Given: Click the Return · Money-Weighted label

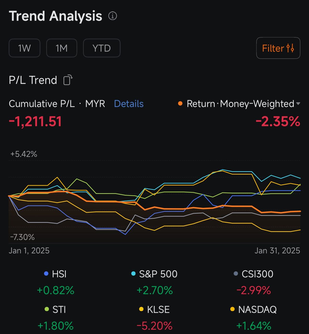Looking at the screenshot, I should point(240,104).
